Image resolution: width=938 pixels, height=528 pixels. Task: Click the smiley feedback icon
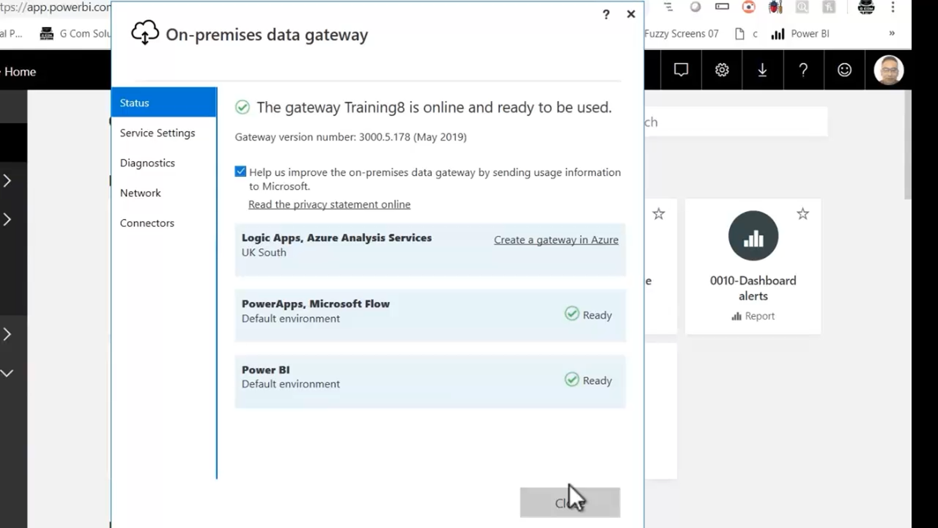[x=844, y=70]
